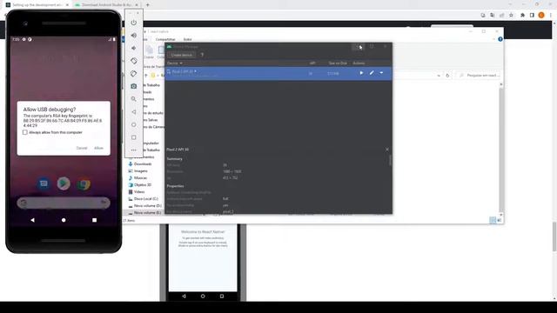Click the Chrome translate page icon

(493, 16)
